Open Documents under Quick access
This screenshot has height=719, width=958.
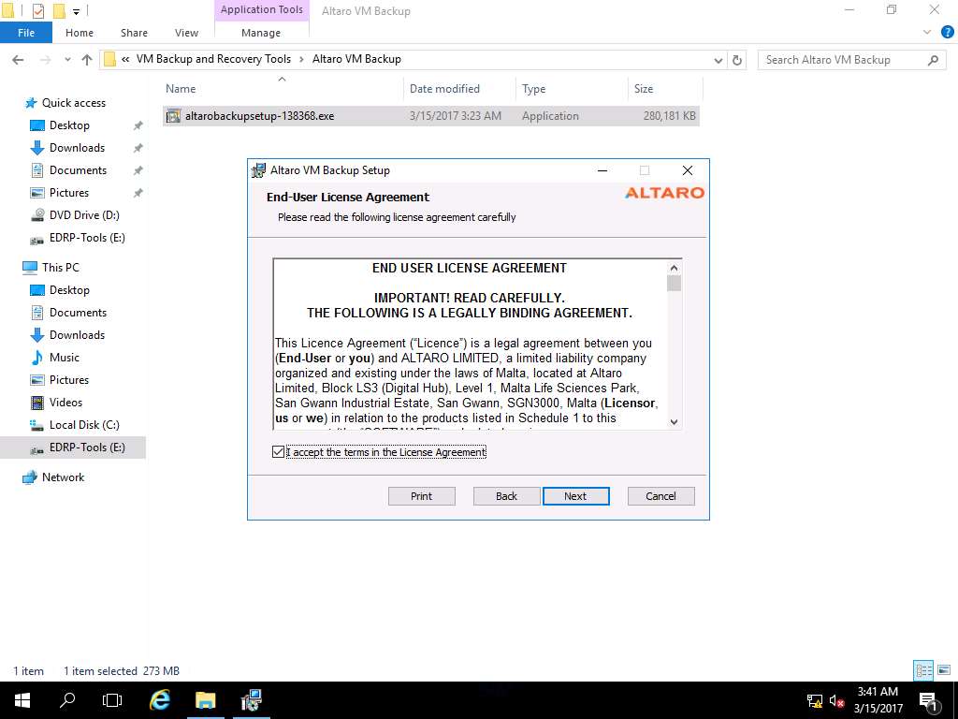pos(78,170)
